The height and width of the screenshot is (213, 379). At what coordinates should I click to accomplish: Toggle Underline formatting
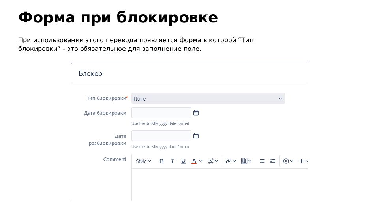tap(183, 161)
